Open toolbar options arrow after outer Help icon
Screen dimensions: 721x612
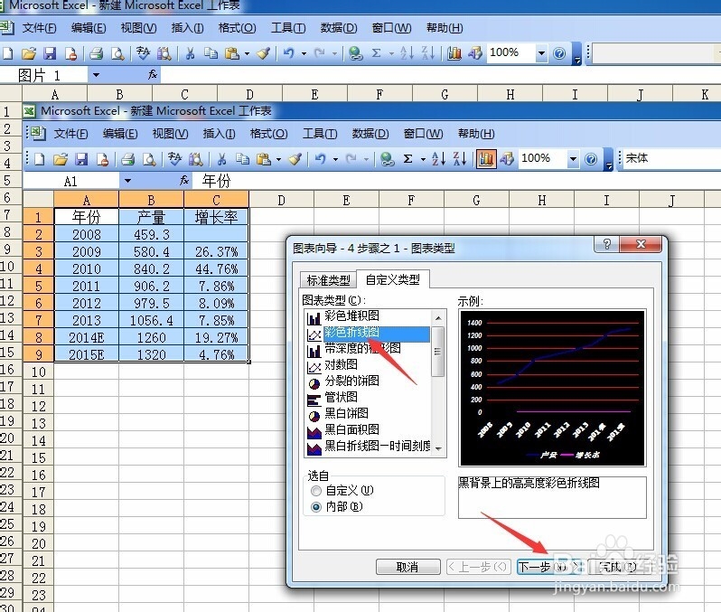(577, 54)
